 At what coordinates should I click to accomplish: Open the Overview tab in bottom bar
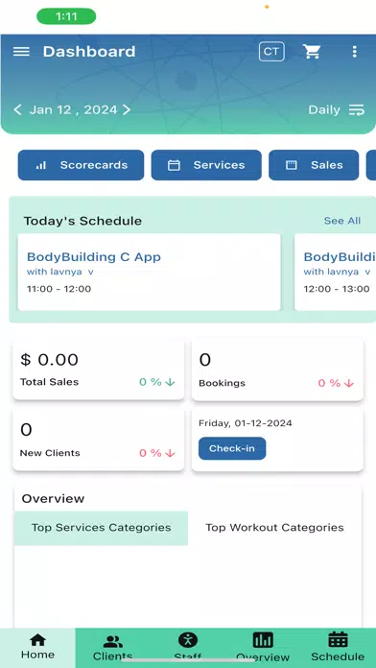[263, 648]
